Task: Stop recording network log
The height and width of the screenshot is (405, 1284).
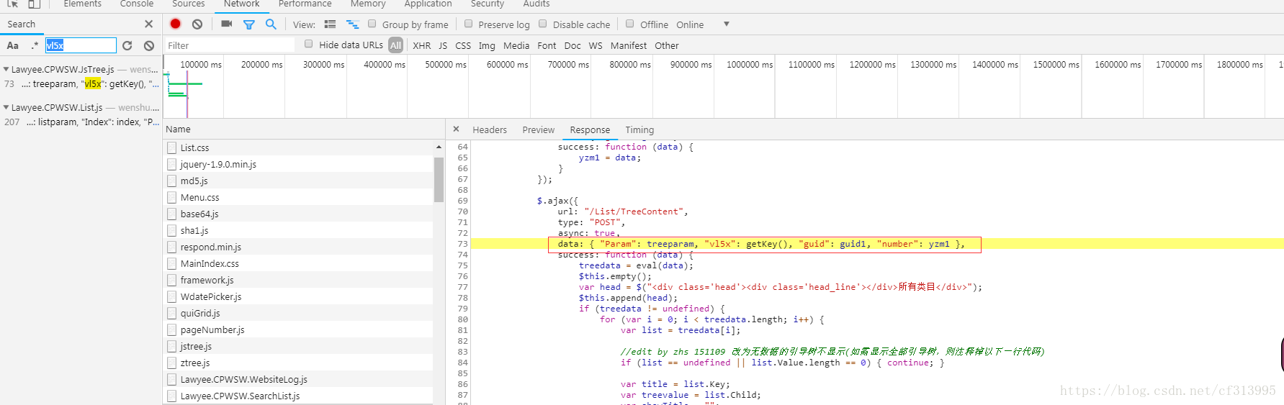Action: [175, 24]
